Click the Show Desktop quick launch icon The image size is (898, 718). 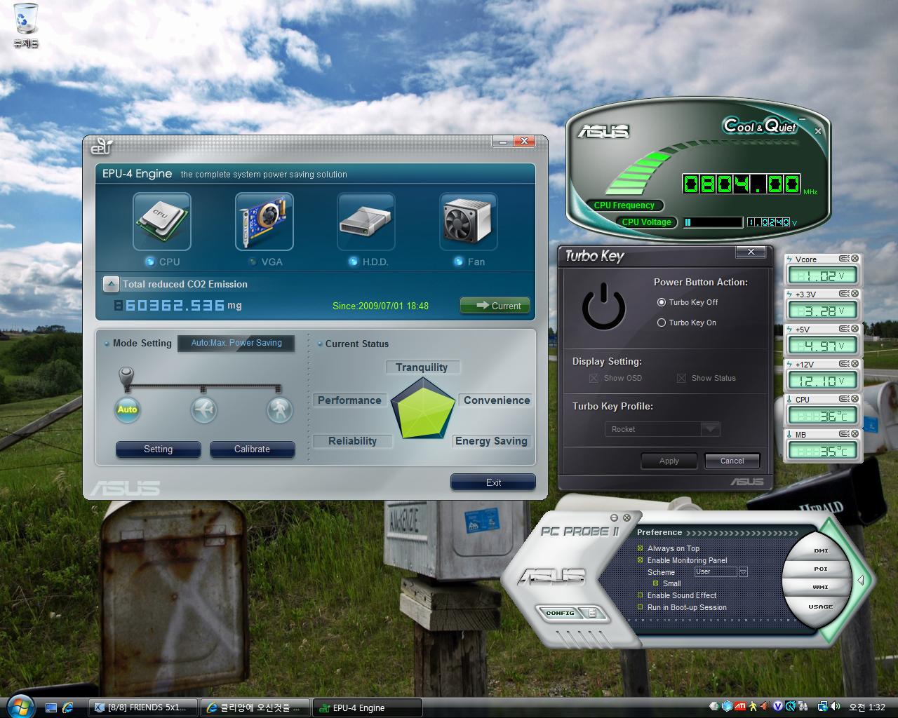51,707
